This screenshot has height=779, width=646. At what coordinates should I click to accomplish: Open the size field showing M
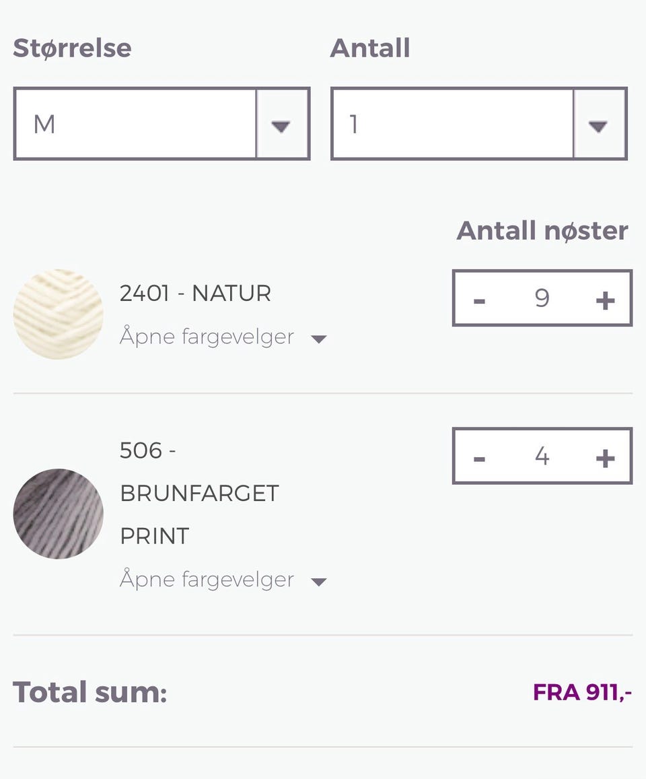[x=135, y=125]
